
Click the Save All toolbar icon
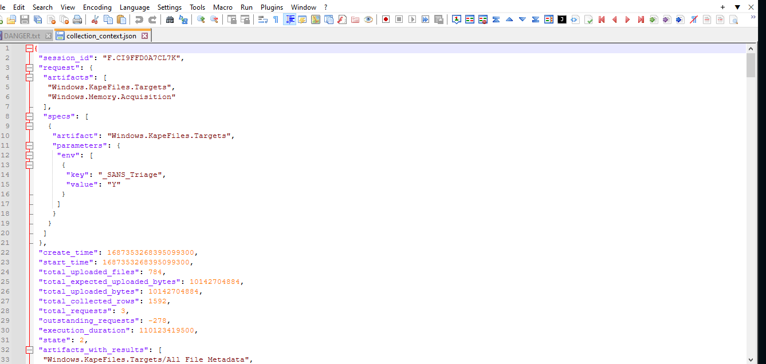tap(38, 19)
